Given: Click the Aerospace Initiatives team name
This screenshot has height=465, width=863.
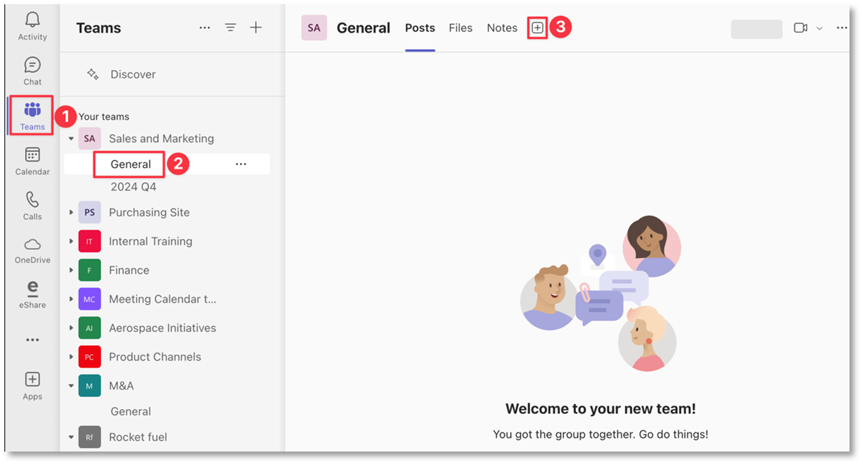Looking at the screenshot, I should (163, 328).
